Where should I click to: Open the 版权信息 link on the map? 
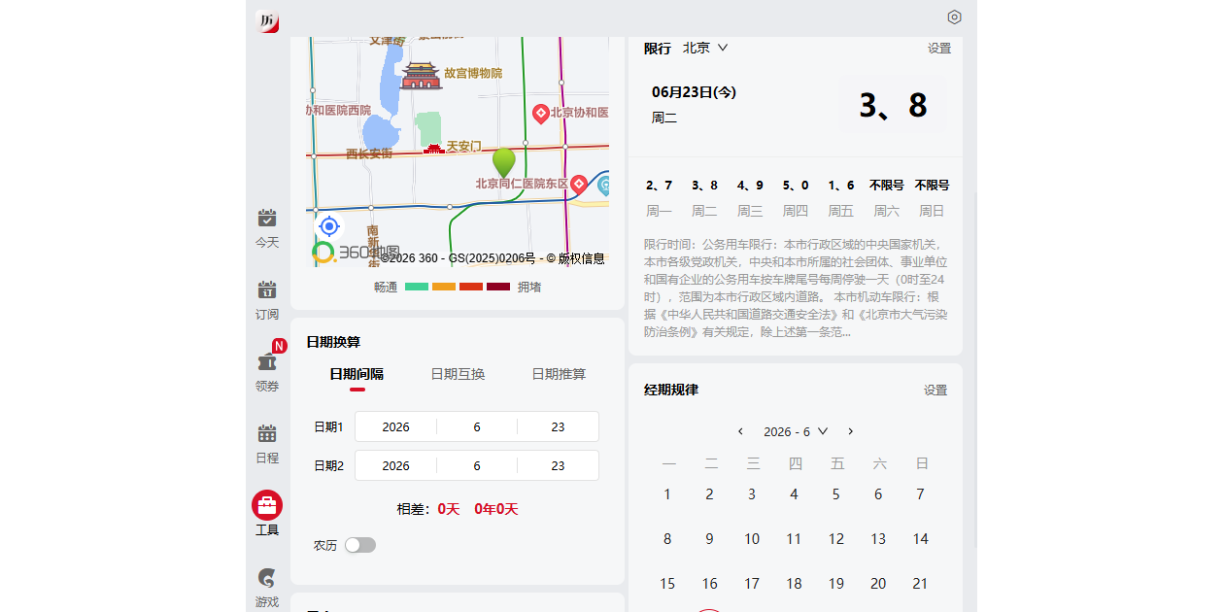click(581, 258)
